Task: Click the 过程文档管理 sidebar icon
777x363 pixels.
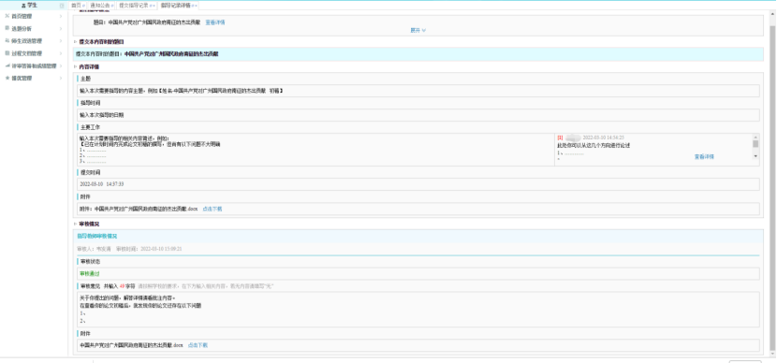Action: click(x=7, y=53)
